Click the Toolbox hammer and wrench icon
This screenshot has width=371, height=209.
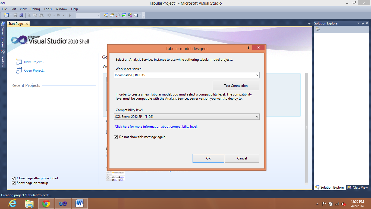(118, 15)
